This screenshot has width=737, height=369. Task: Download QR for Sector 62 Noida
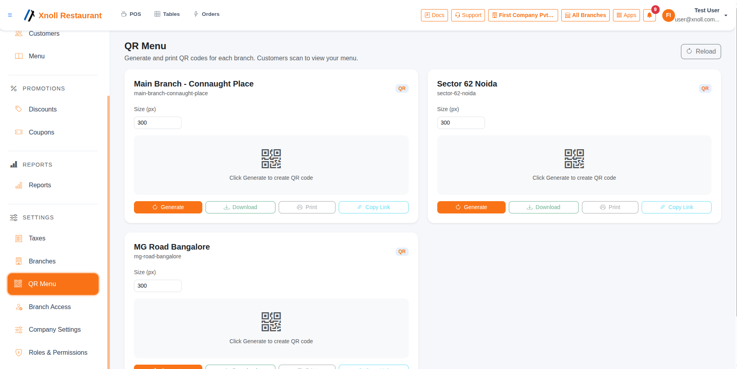(544, 207)
